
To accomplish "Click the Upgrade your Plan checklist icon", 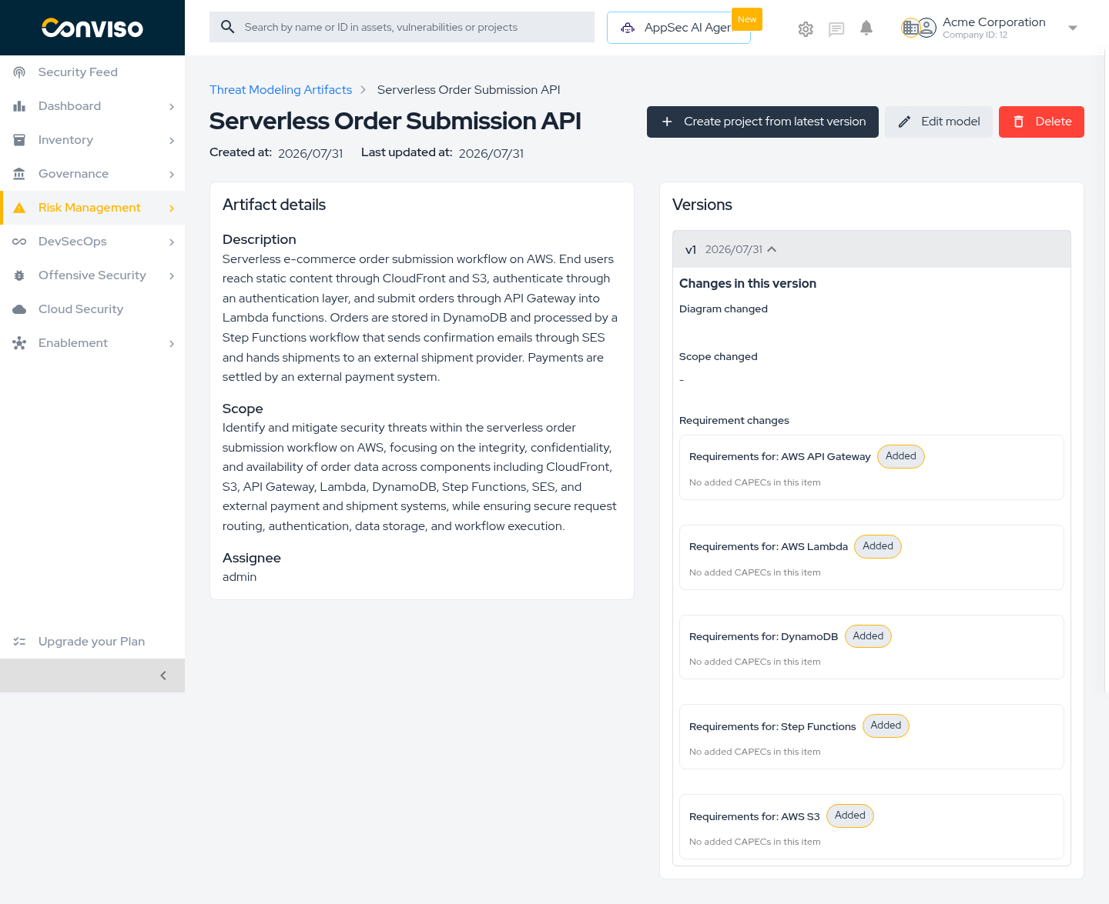I will (x=19, y=642).
